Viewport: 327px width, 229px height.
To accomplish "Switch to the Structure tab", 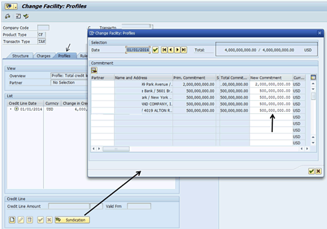I will (20, 56).
